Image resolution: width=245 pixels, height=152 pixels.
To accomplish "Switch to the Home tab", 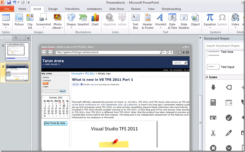I will click(x=22, y=9).
